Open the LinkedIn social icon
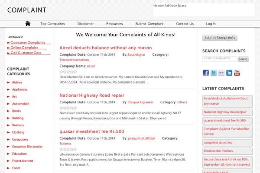Viewport: 260px width, 173px height. pyautogui.click(x=229, y=73)
